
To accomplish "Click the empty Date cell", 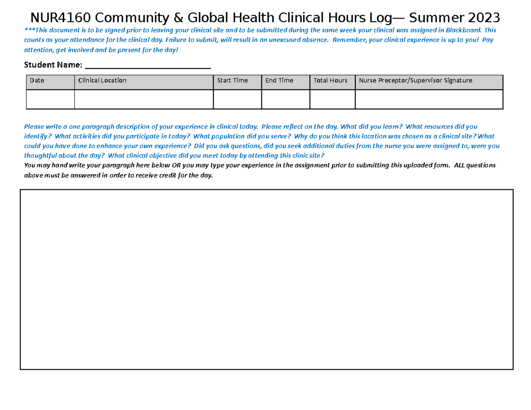I will coord(50,98).
